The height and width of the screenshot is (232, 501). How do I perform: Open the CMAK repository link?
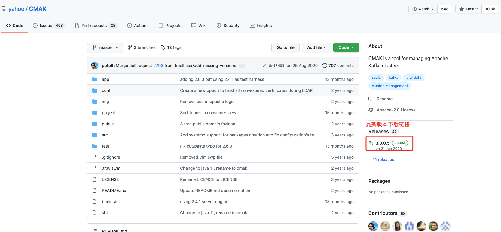click(38, 9)
